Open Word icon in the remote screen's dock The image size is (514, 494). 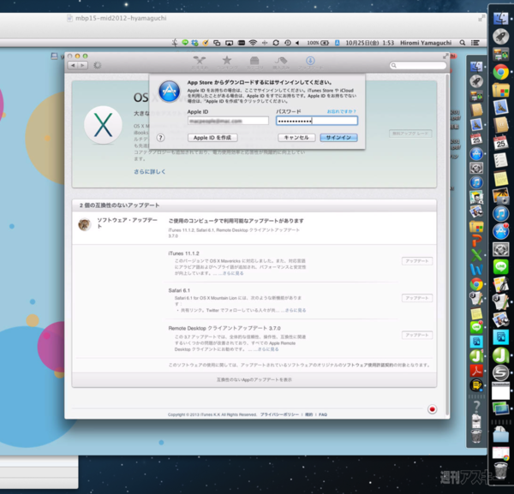click(x=476, y=270)
